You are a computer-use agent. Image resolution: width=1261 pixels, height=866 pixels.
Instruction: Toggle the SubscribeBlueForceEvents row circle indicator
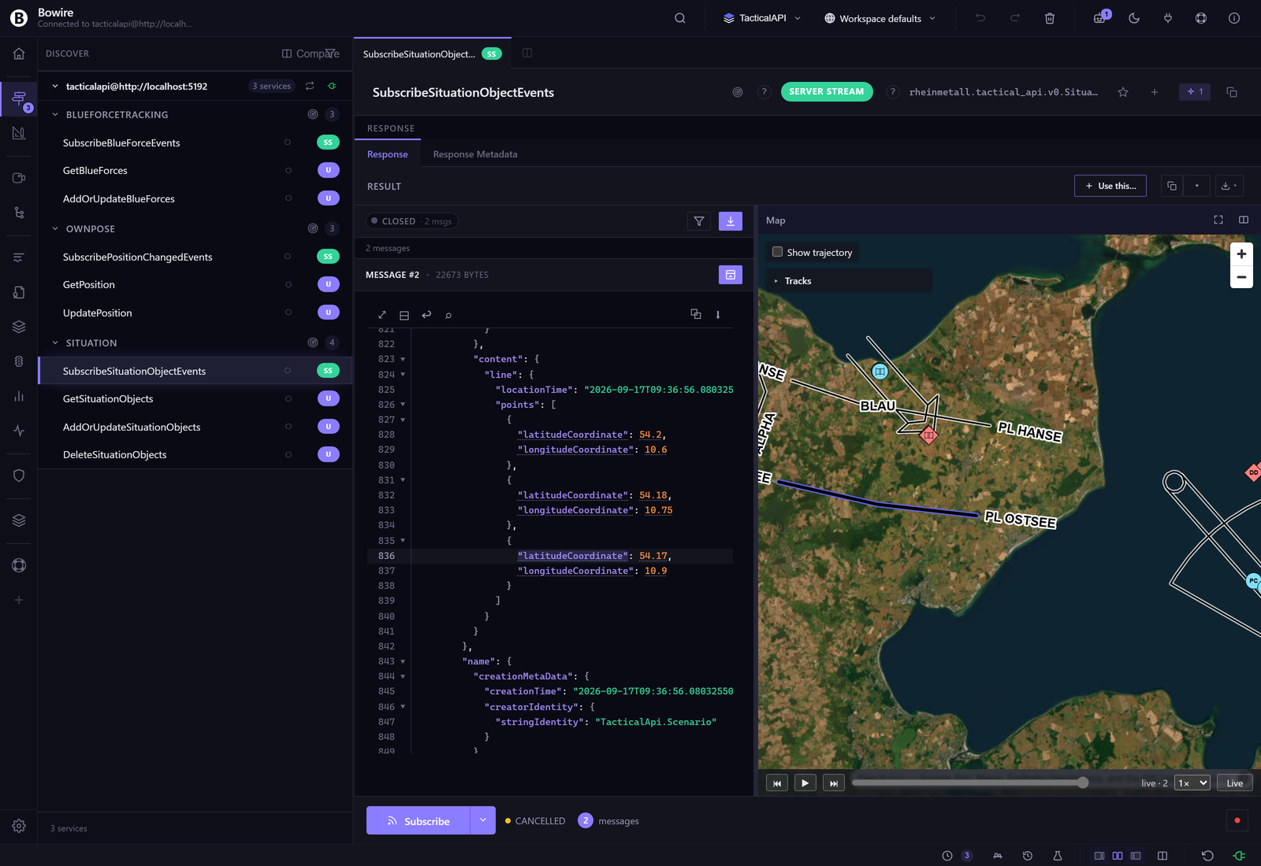[288, 142]
